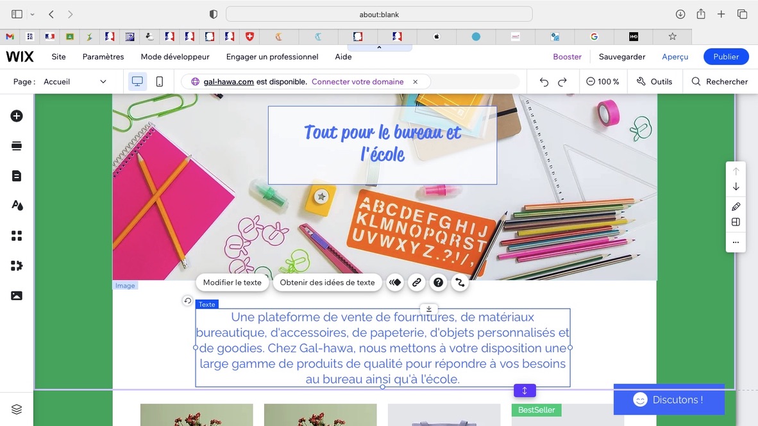This screenshot has height=426, width=758.
Task: Open the Pages and Menu icon
Action: [x=17, y=176]
